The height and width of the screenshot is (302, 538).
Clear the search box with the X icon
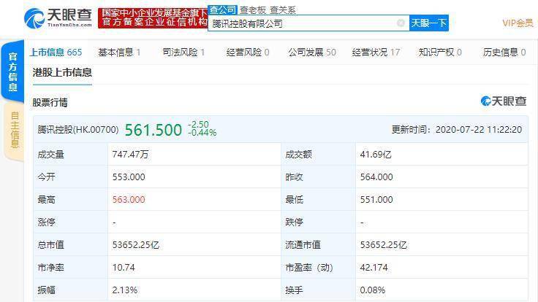[401, 23]
